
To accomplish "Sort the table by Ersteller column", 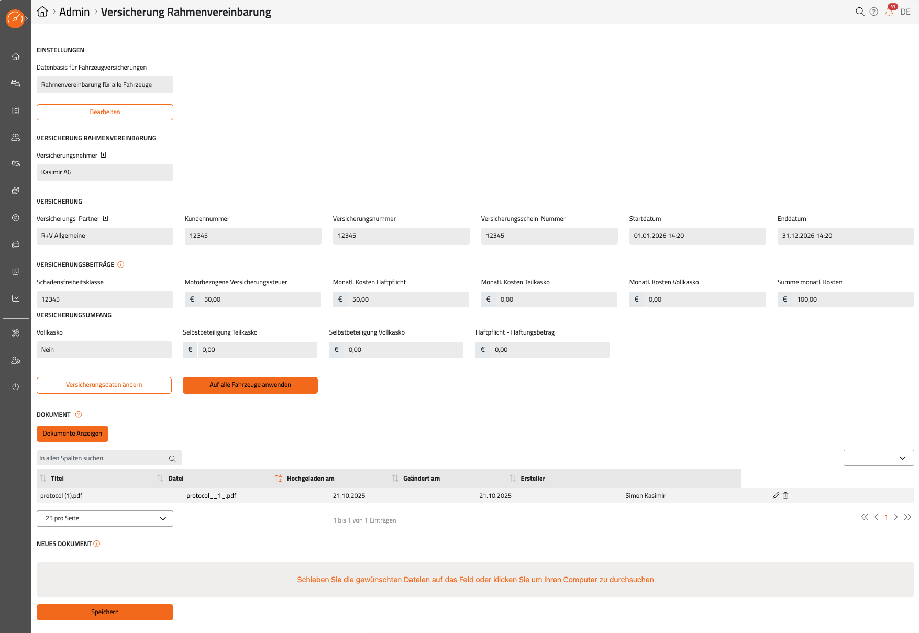I will (x=513, y=479).
